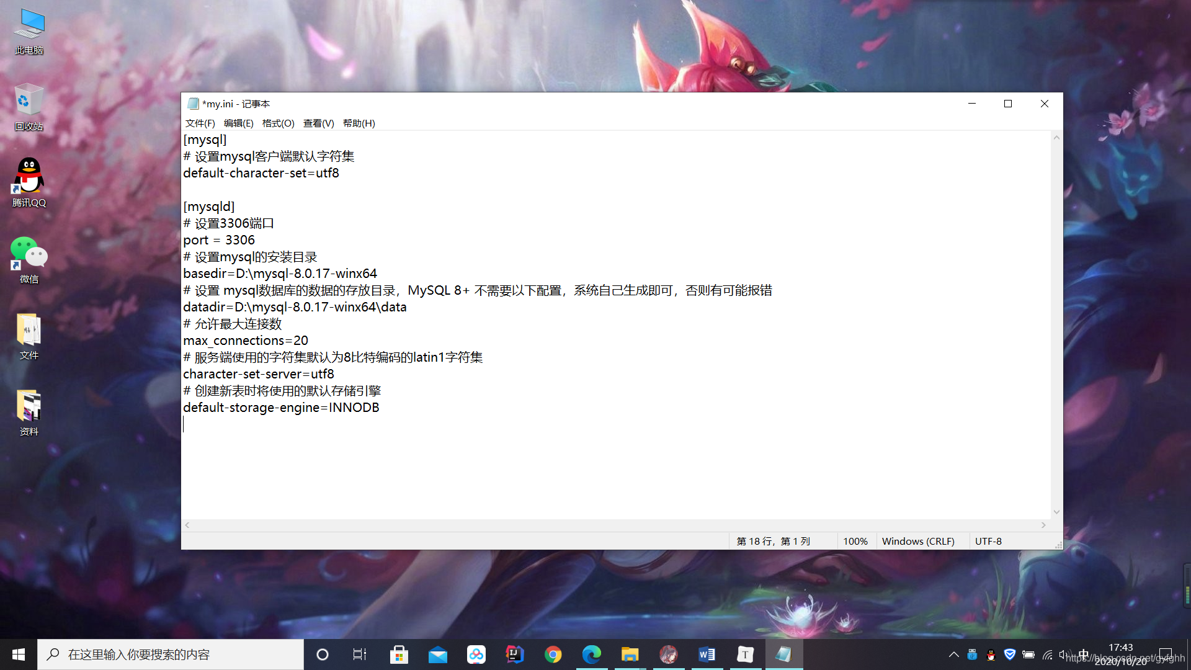Click the Cortana circle icon
This screenshot has width=1191, height=670.
coord(323,654)
